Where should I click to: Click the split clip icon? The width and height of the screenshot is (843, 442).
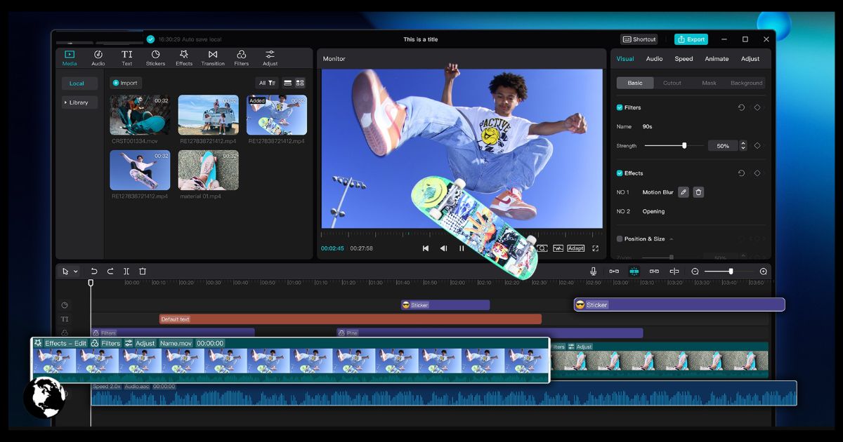coord(126,272)
